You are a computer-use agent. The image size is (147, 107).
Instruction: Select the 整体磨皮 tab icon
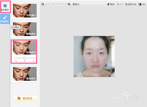coord(5,6)
